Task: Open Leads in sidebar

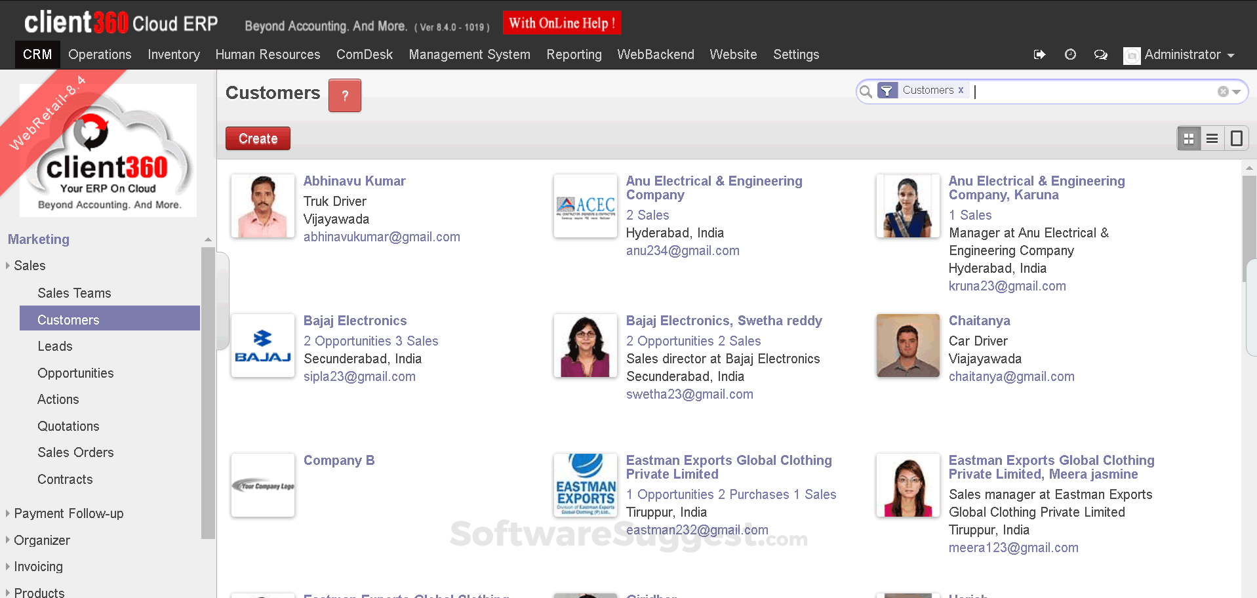Action: [x=55, y=346]
